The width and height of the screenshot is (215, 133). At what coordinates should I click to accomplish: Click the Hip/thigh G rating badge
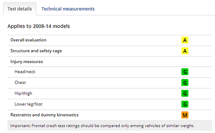pyautogui.click(x=185, y=93)
